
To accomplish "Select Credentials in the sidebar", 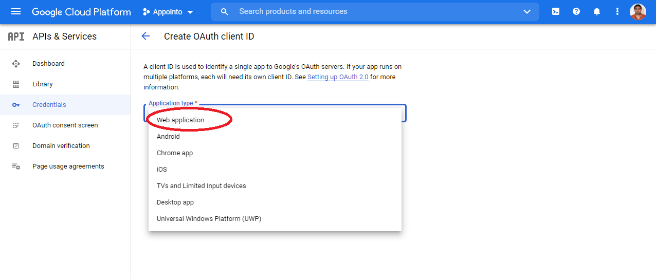I will pos(65,105).
